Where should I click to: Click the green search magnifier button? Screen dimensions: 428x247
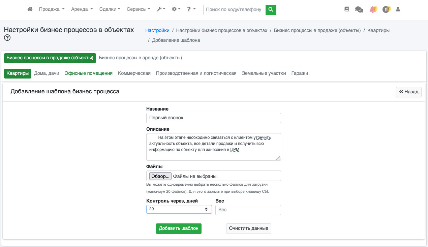tap(271, 10)
